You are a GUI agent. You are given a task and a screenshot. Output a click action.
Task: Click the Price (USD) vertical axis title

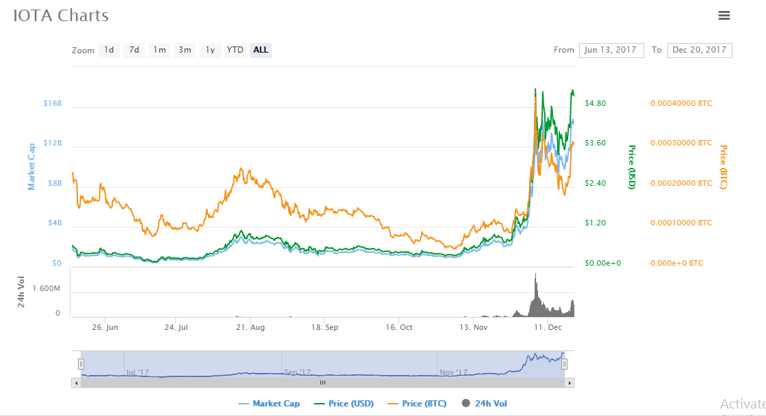[x=632, y=167]
